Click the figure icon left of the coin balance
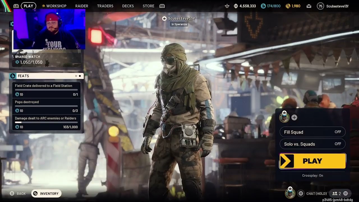This screenshot has width=359, height=202. [x=227, y=6]
